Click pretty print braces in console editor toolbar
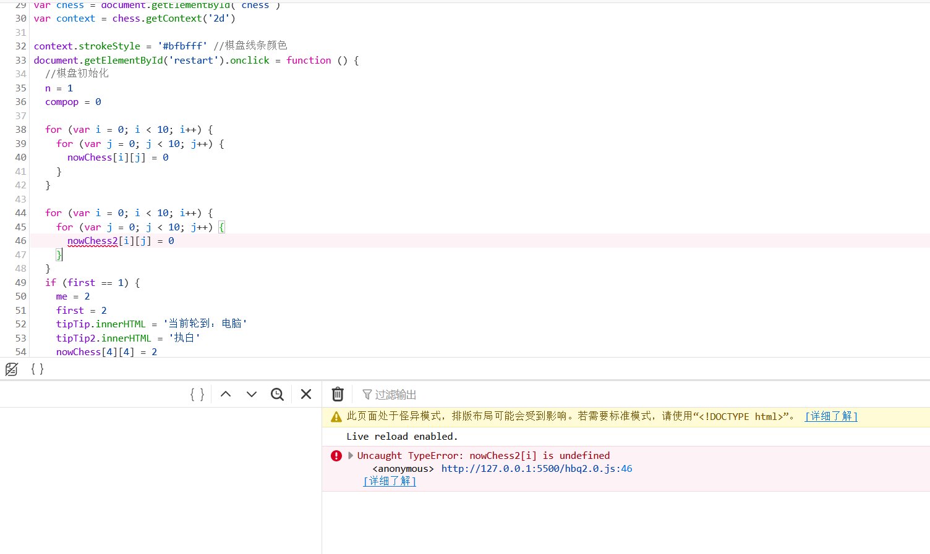 click(197, 395)
